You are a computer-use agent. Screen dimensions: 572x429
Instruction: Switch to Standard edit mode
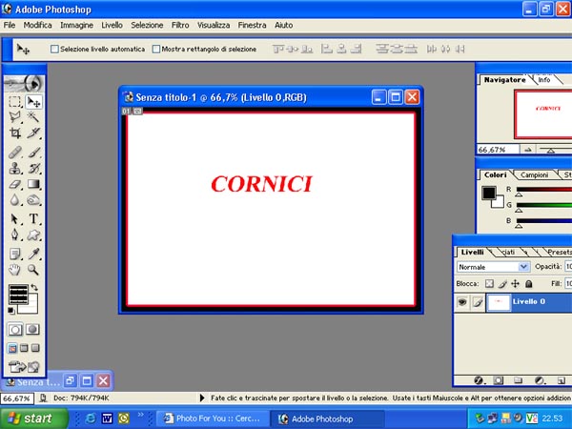tap(15, 330)
